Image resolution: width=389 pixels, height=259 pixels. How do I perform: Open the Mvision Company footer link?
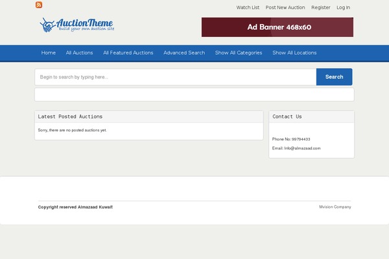pyautogui.click(x=335, y=207)
